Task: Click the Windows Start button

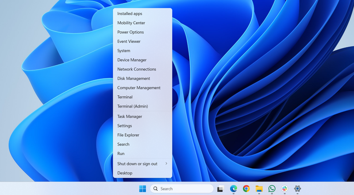Action: 142,189
